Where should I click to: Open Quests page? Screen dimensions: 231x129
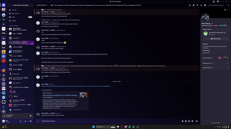coord(21,21)
